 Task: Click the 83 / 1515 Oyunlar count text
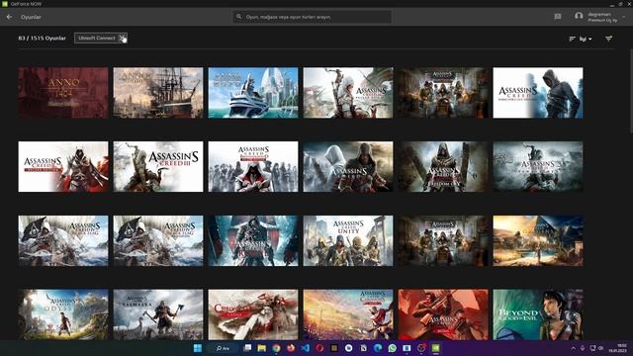42,38
